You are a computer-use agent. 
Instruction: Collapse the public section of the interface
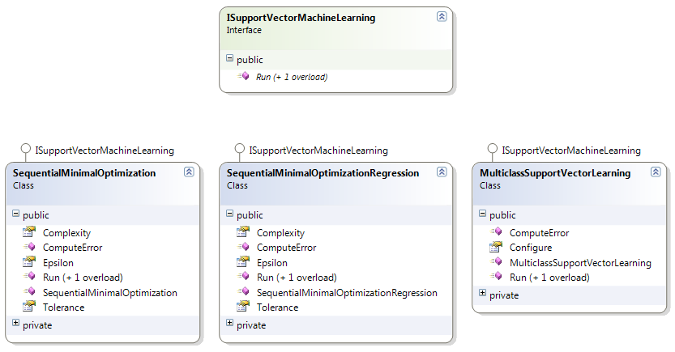point(229,58)
